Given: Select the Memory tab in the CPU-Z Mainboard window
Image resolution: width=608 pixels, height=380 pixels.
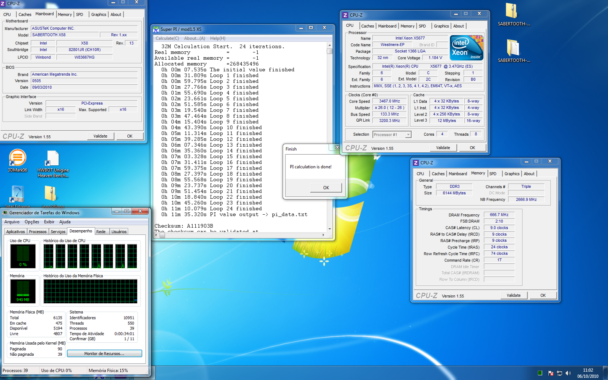Looking at the screenshot, I should pyautogui.click(x=65, y=14).
